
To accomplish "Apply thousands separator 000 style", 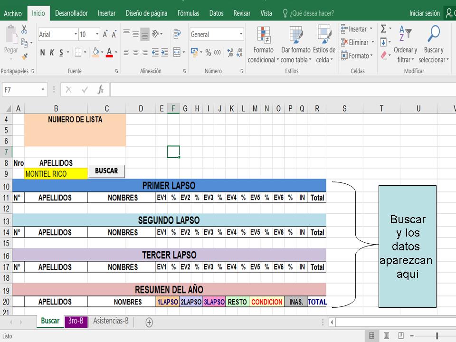I will 217,53.
